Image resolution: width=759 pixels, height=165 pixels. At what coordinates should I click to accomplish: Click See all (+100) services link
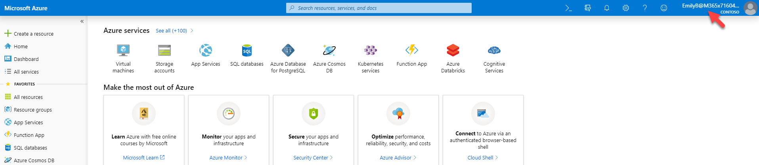[x=171, y=30]
